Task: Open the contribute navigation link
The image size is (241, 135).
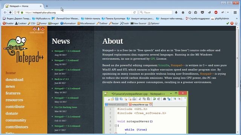Action: point(15,106)
